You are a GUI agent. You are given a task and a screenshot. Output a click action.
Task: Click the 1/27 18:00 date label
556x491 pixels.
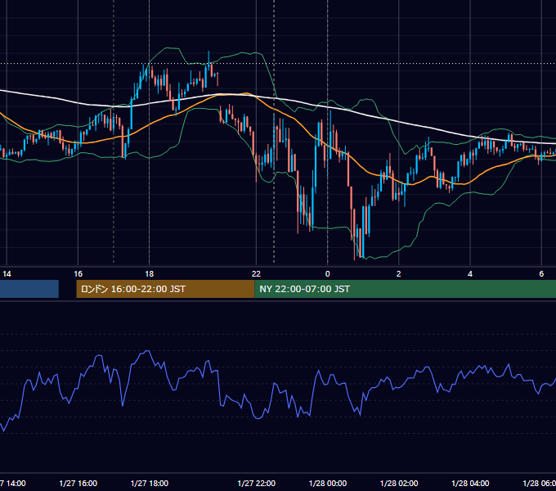click(150, 483)
